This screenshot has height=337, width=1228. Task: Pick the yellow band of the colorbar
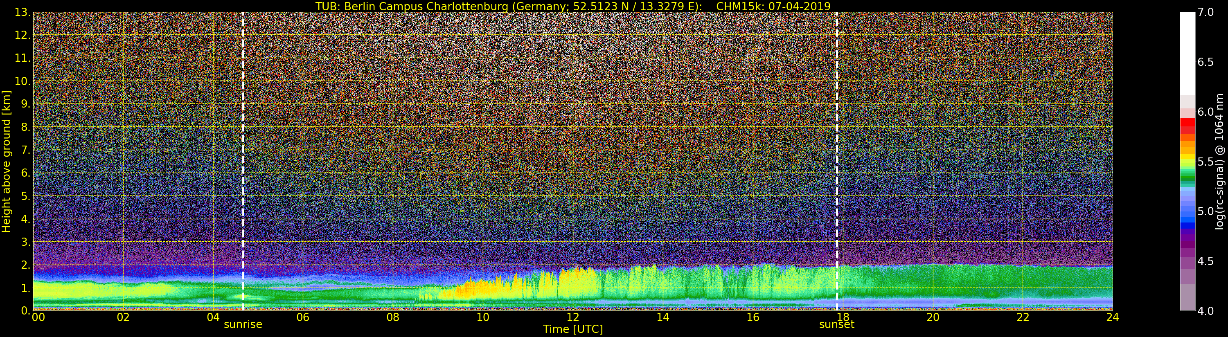1187,156
